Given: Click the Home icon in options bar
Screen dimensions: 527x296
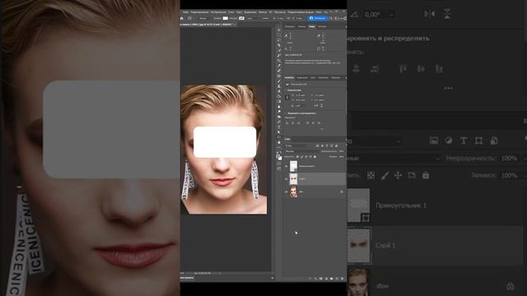Looking at the screenshot, I should 181,18.
